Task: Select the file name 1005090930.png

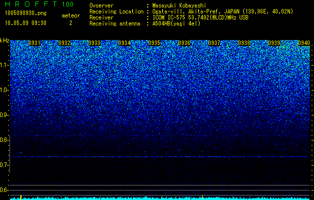Action: [x=26, y=13]
